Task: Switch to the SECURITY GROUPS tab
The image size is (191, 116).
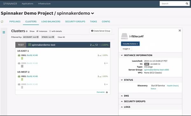Action: click(x=75, y=22)
